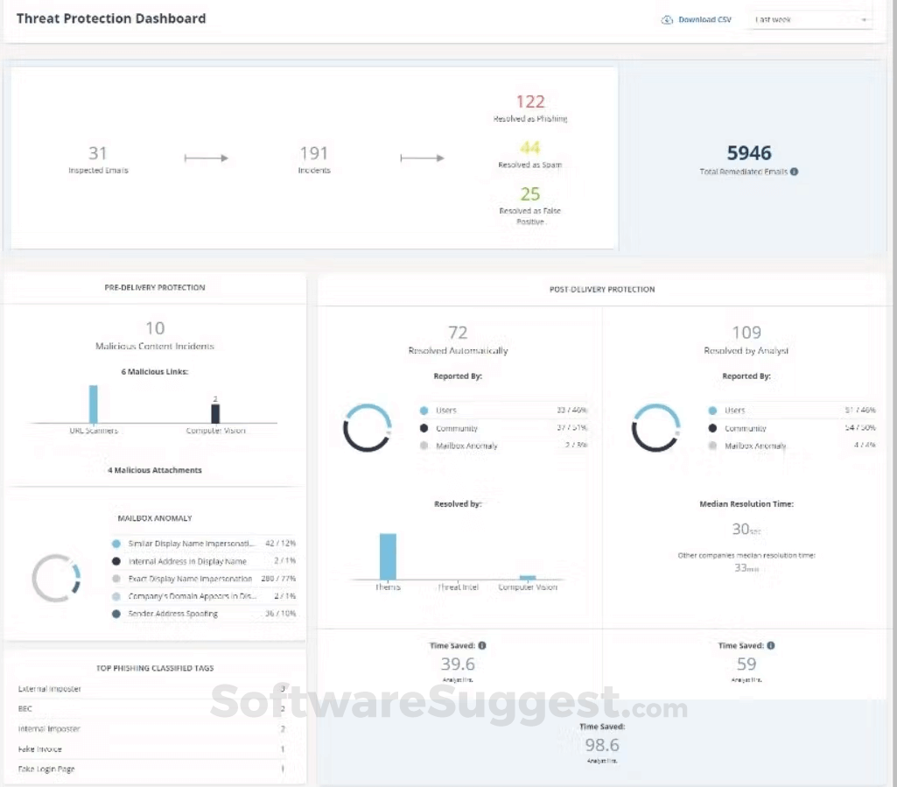Toggle the Mailbox Anomaly legend under Resolved by Analyst
The image size is (897, 787).
coord(714,446)
